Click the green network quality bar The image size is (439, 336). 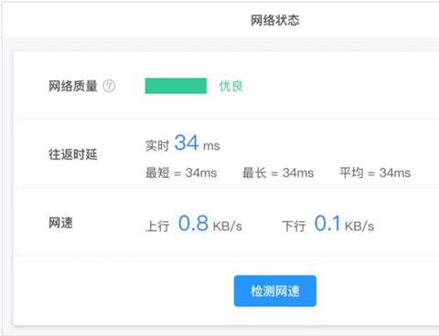[176, 86]
